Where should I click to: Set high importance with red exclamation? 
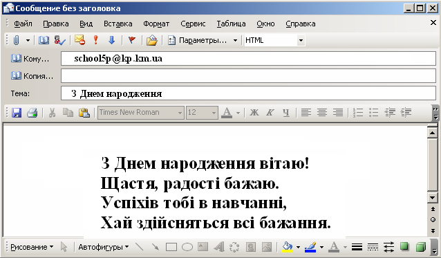[96, 40]
